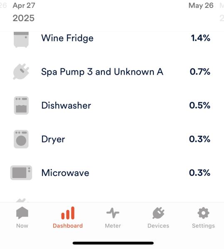
Task: Select the Microwave row label
Action: pyautogui.click(x=65, y=173)
